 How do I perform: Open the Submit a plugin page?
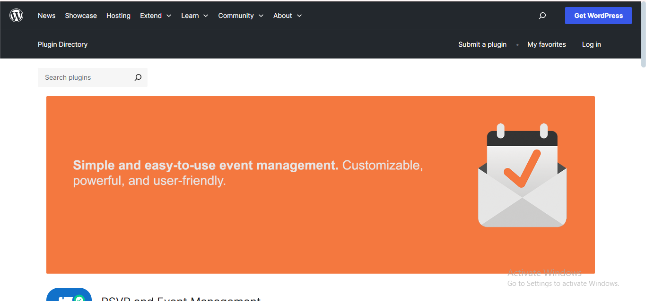pyautogui.click(x=482, y=44)
